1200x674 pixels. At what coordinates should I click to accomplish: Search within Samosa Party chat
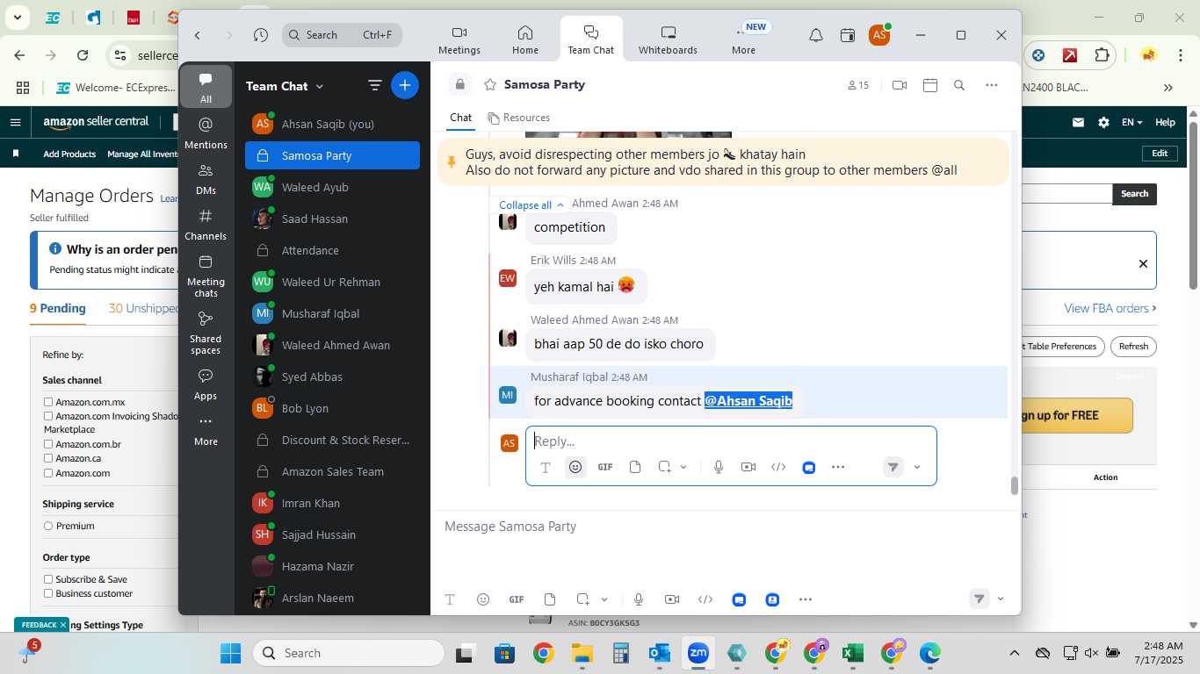tap(959, 85)
